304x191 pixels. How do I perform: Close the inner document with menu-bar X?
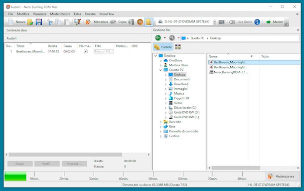(297, 14)
